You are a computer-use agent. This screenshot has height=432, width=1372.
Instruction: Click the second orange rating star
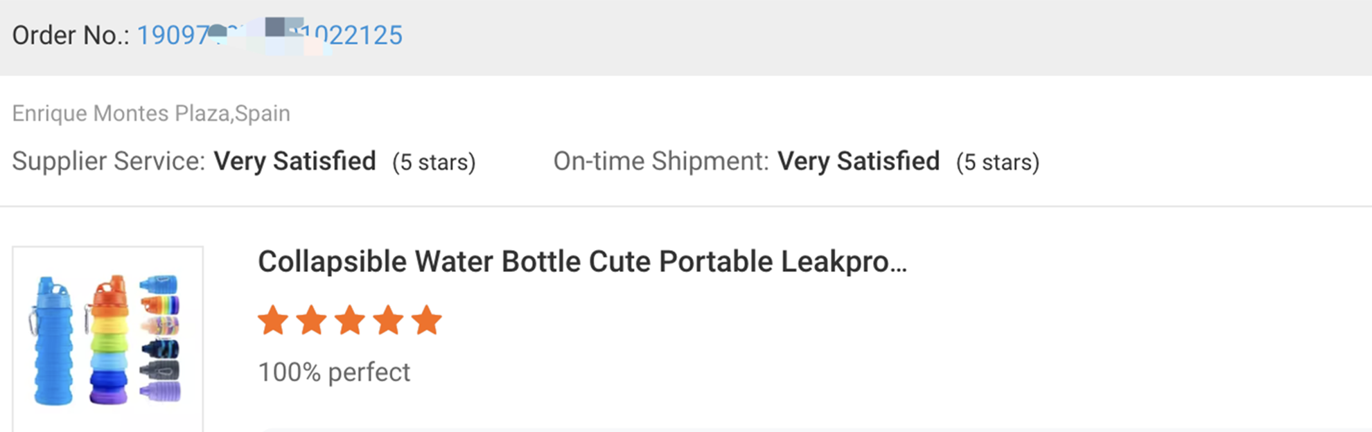[312, 321]
